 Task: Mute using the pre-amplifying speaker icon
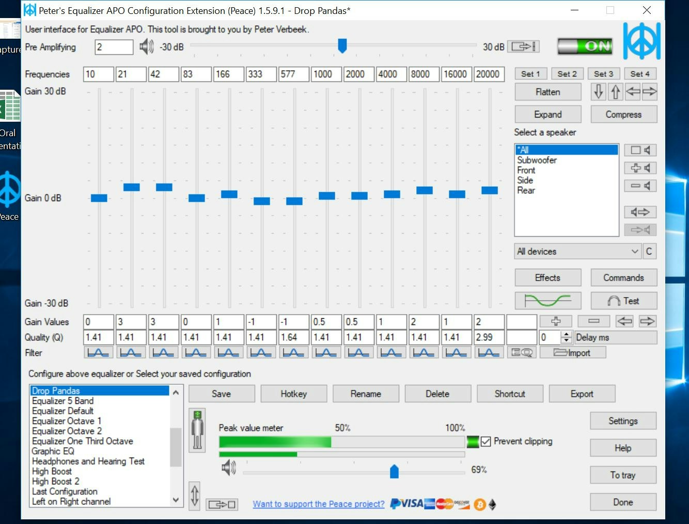[146, 47]
